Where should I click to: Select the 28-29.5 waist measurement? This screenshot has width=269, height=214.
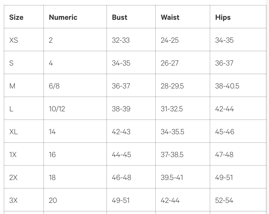tap(172, 86)
